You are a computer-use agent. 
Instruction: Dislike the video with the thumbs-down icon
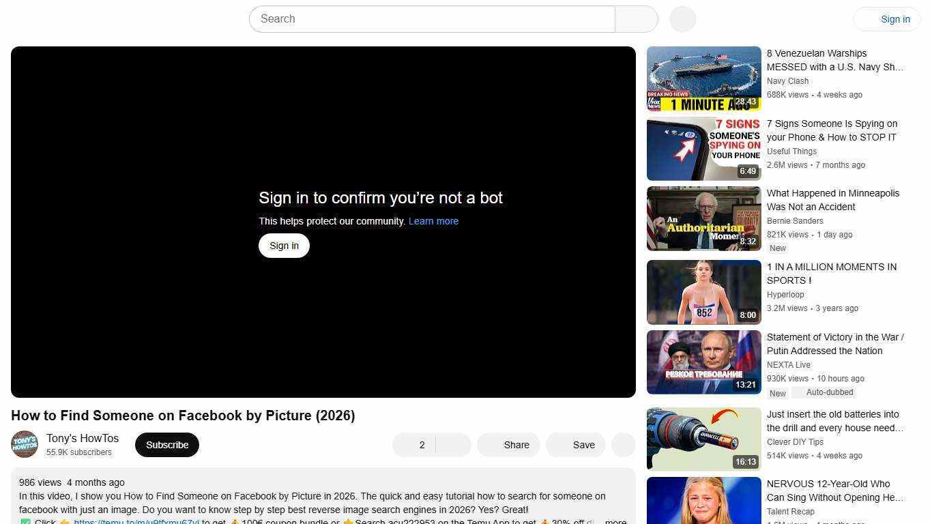[x=453, y=444]
